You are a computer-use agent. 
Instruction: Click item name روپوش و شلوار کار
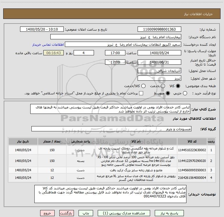click(x=136, y=178)
